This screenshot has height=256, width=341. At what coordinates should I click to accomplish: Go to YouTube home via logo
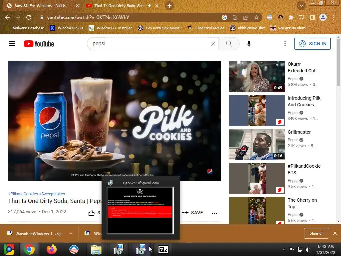pos(39,44)
